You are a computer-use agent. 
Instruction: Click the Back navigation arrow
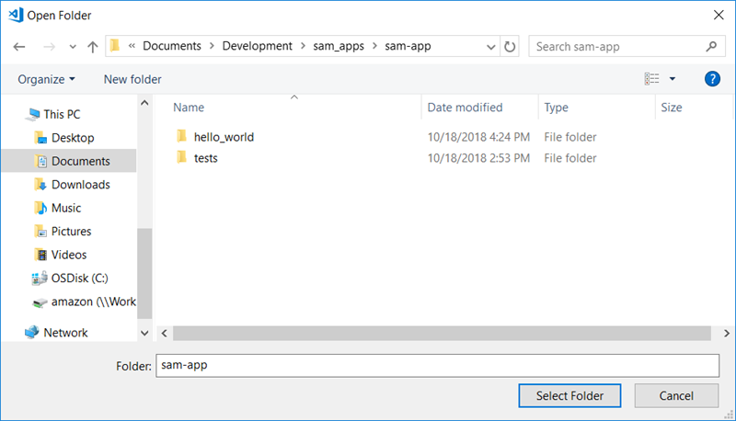(x=19, y=46)
